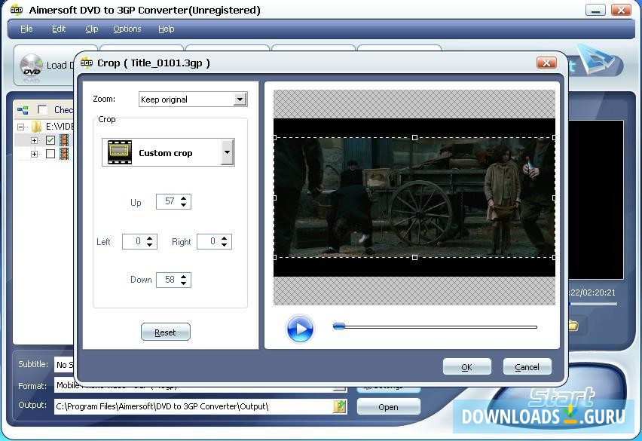Open the Edit menu

pyautogui.click(x=59, y=29)
